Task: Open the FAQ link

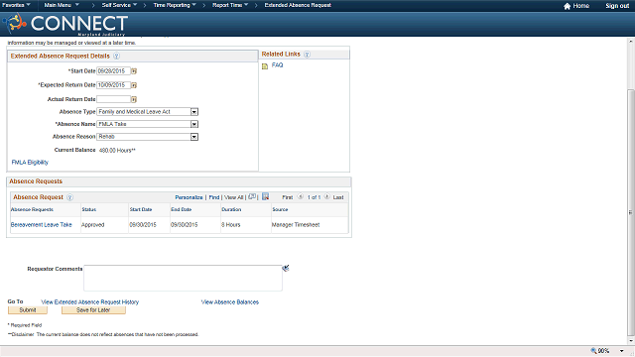Action: click(x=278, y=65)
